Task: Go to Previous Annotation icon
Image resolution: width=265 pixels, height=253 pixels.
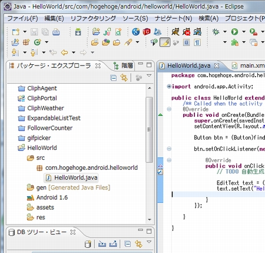Action: 34,52
